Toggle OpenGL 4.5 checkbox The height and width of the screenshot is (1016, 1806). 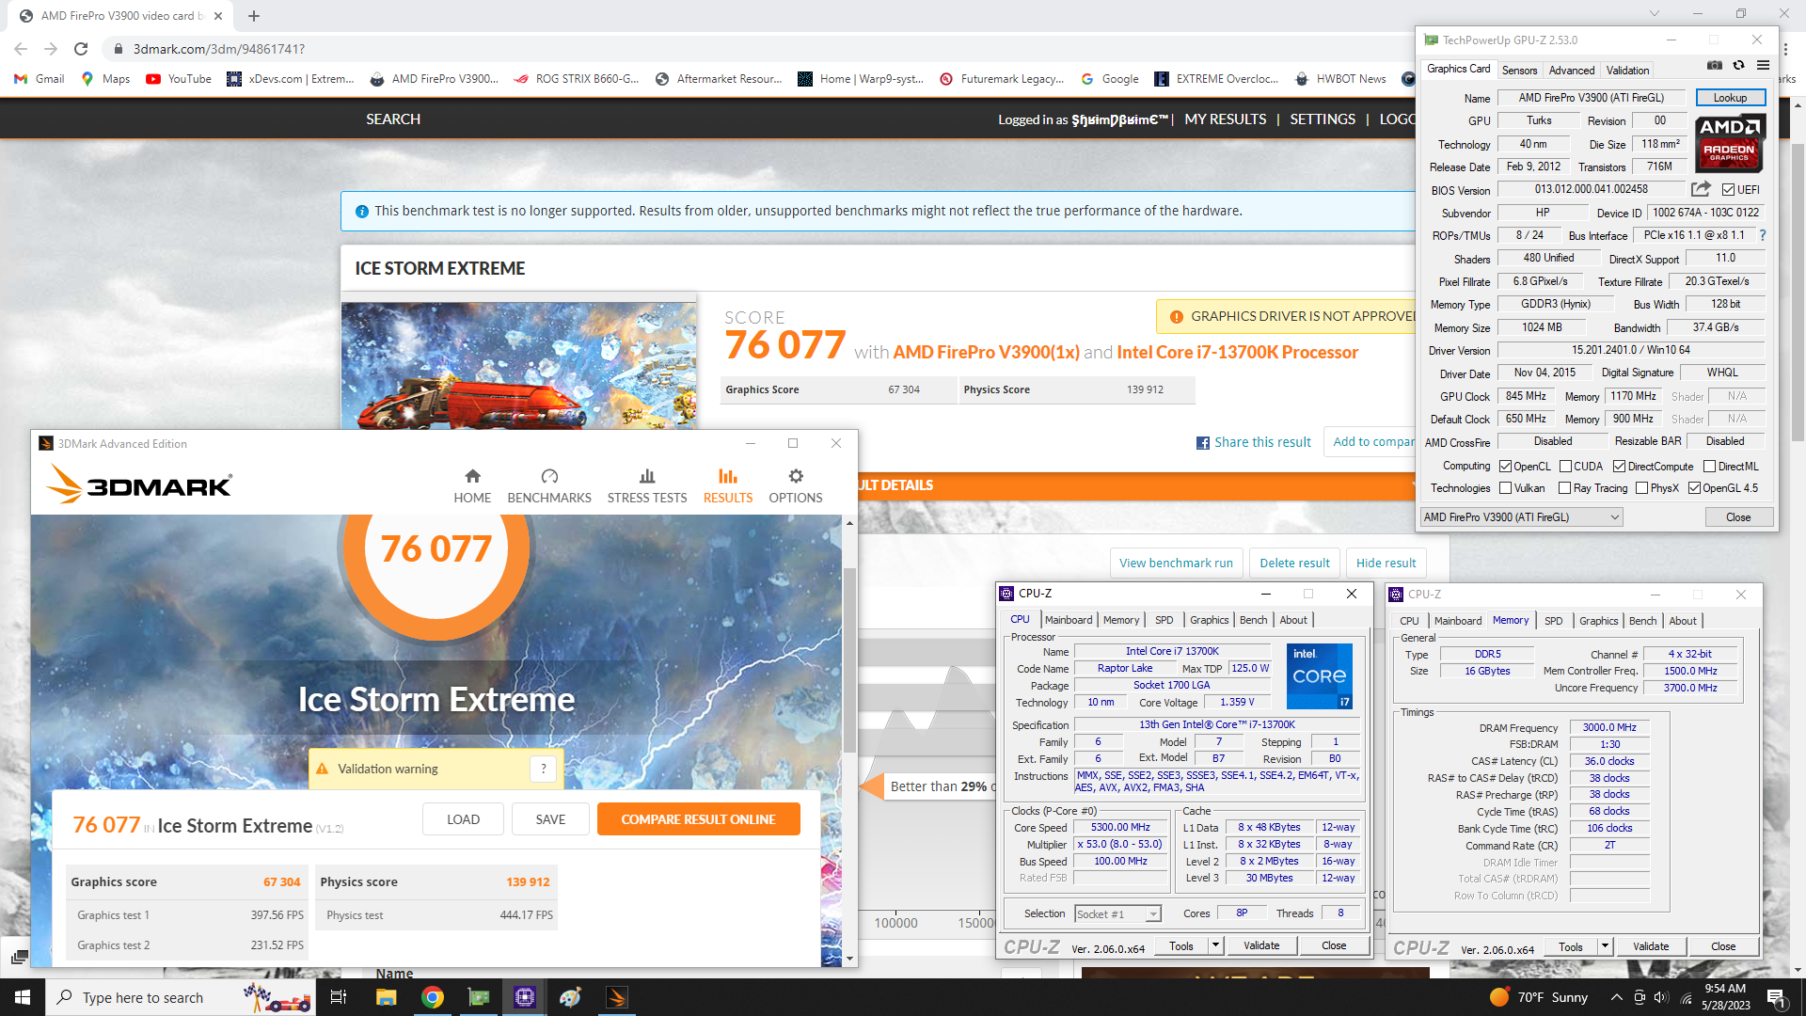tap(1694, 488)
